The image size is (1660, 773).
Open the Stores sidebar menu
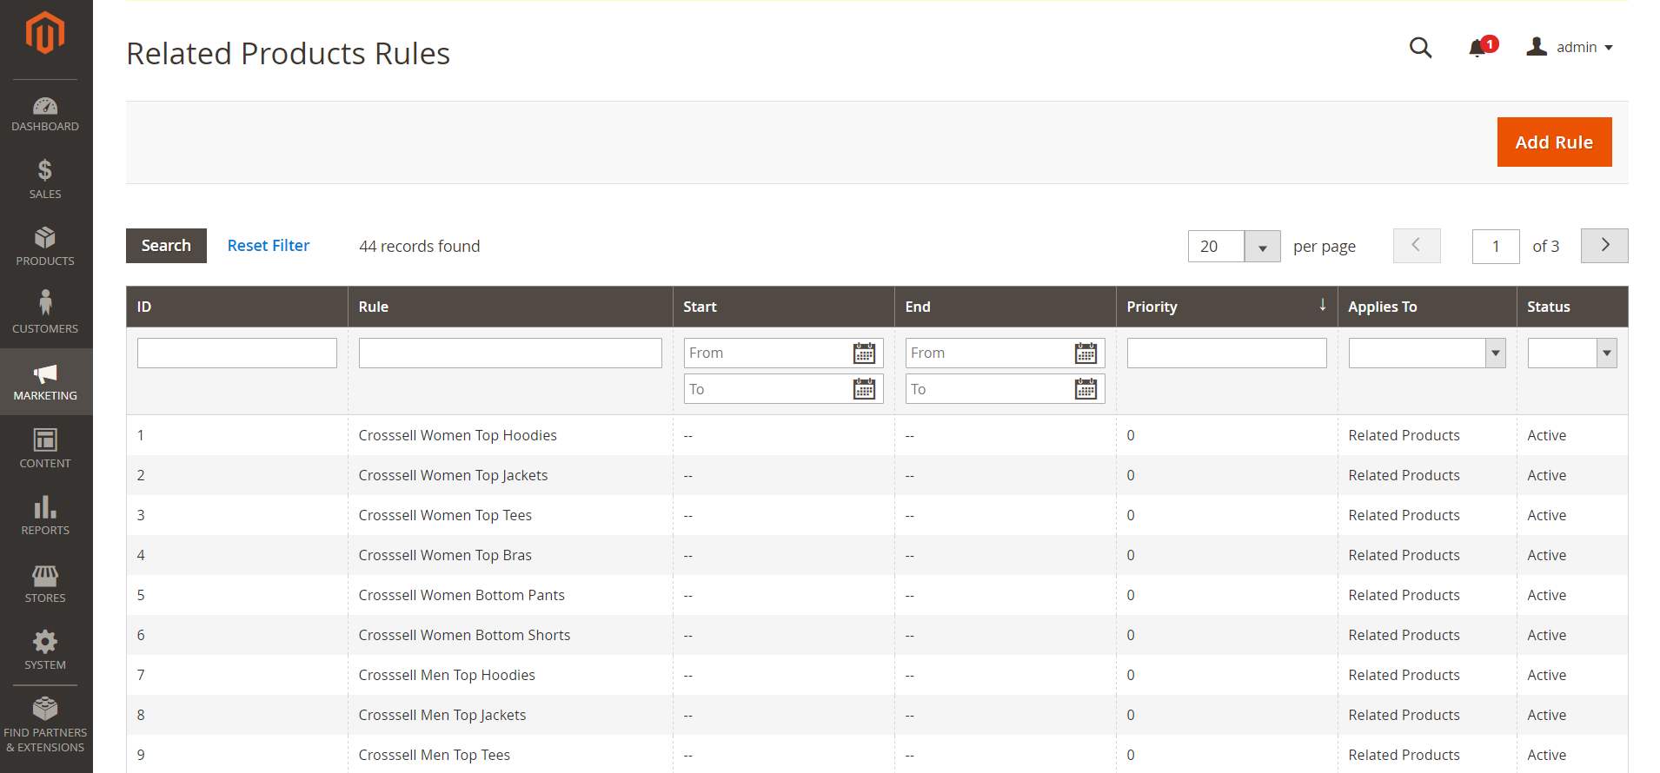pyautogui.click(x=45, y=584)
